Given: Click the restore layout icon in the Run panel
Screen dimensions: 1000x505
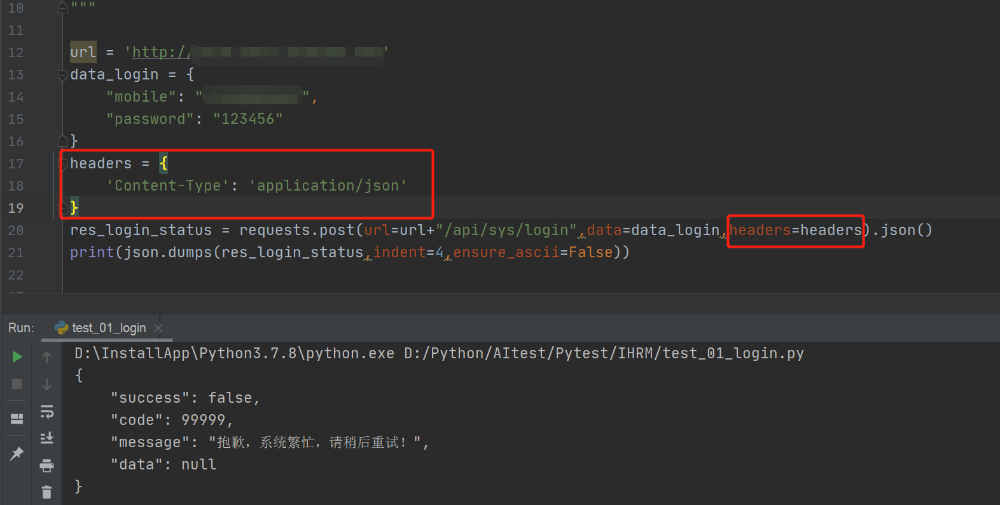Looking at the screenshot, I should (x=17, y=419).
